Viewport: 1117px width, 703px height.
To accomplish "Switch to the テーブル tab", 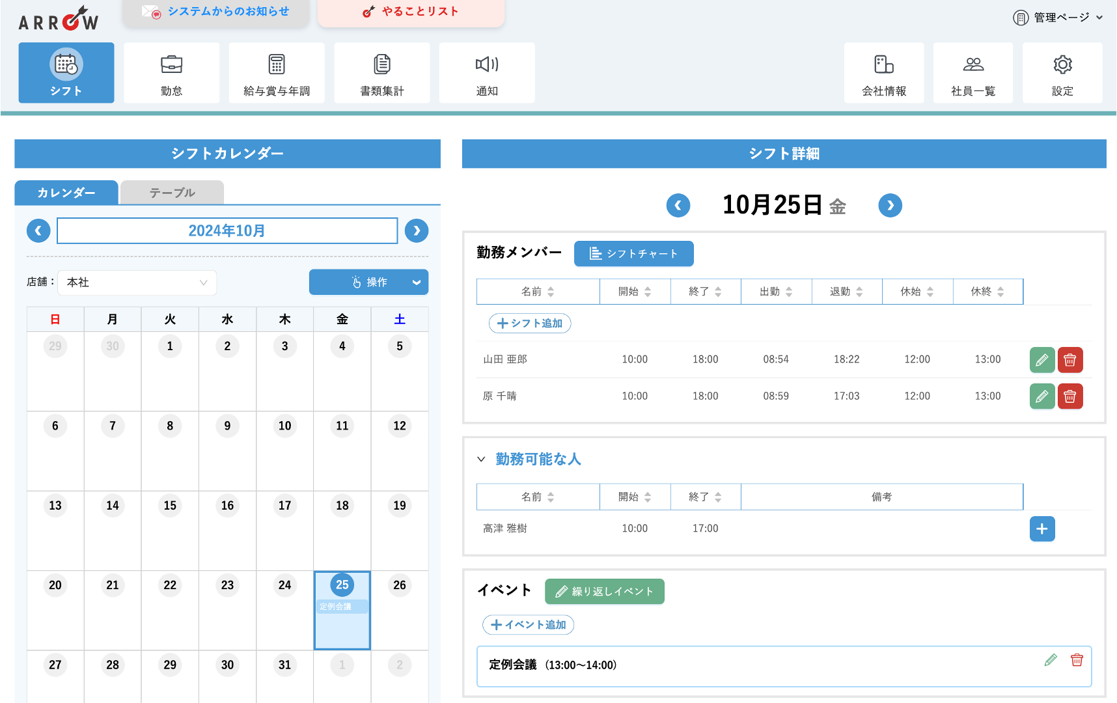I will tap(172, 193).
